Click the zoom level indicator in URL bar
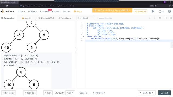 click(152, 6)
